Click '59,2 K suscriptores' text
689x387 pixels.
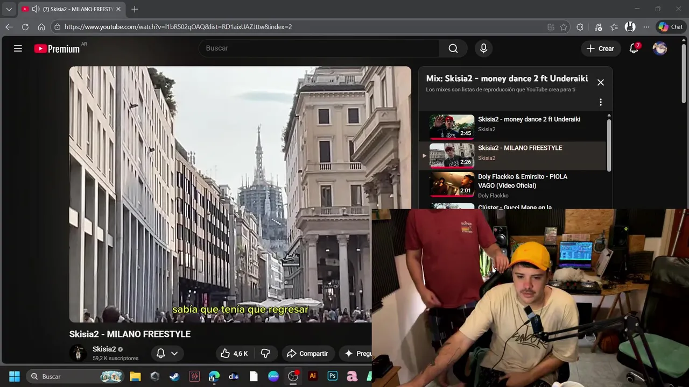pyautogui.click(x=115, y=358)
